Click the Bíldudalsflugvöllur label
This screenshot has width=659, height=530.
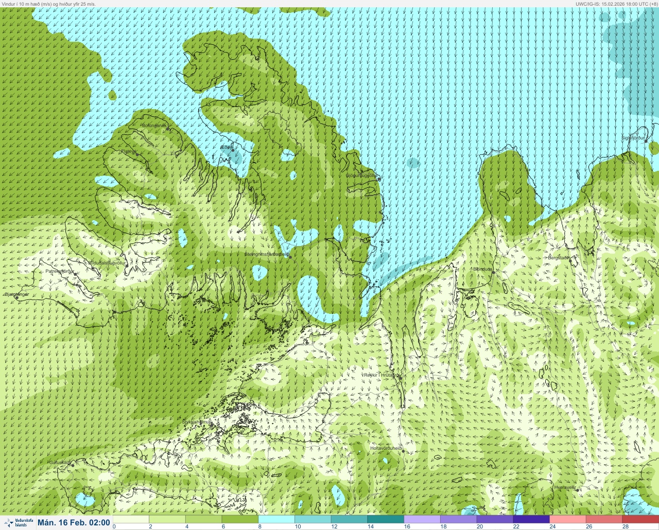(107, 262)
